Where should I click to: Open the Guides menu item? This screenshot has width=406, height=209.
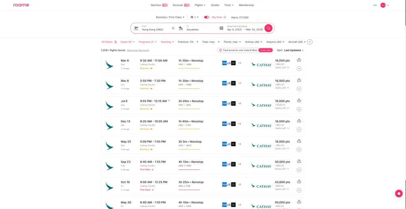point(215,5)
